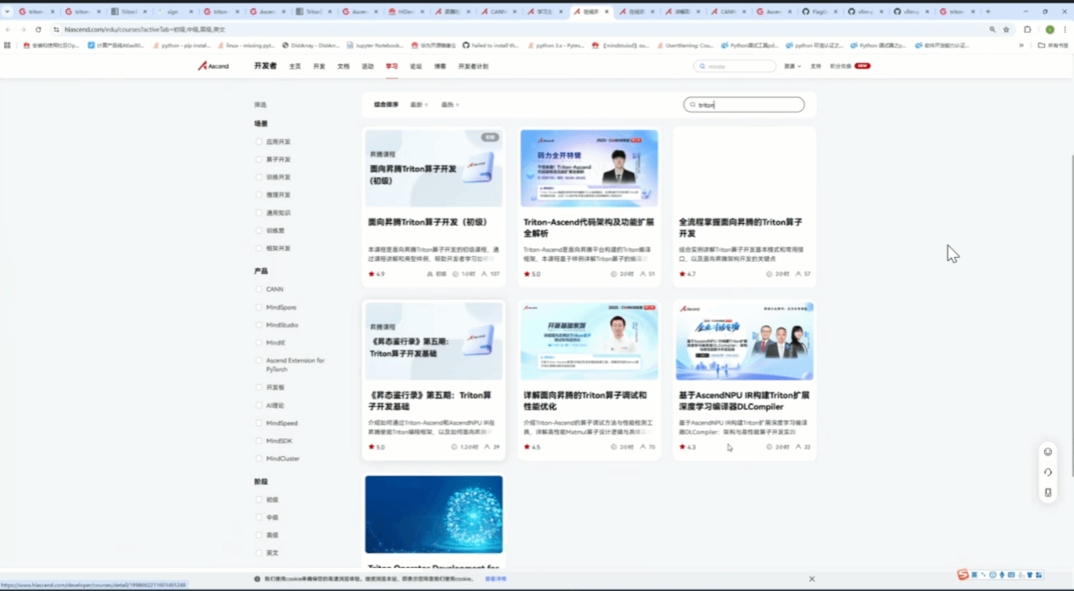Click the Ascend logo in the header

[x=214, y=66]
